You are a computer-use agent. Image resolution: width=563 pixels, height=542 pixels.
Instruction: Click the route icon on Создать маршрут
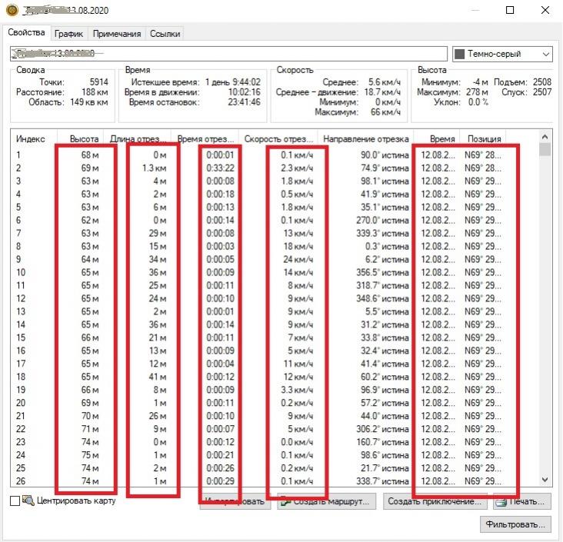[285, 502]
